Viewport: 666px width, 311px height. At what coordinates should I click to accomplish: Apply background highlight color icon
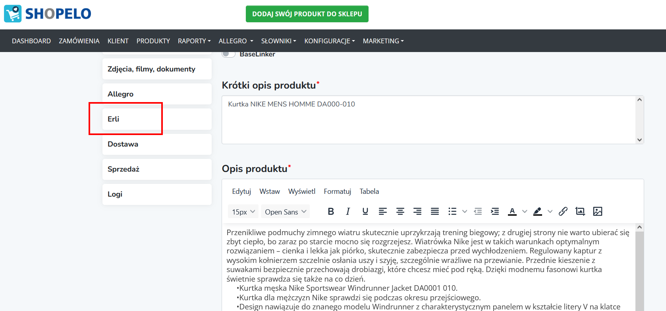[538, 211]
